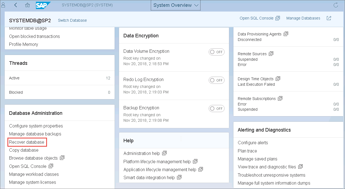Click the share icon beside Manage Databases
Screen dimensions: 345x189
pos(329,18)
